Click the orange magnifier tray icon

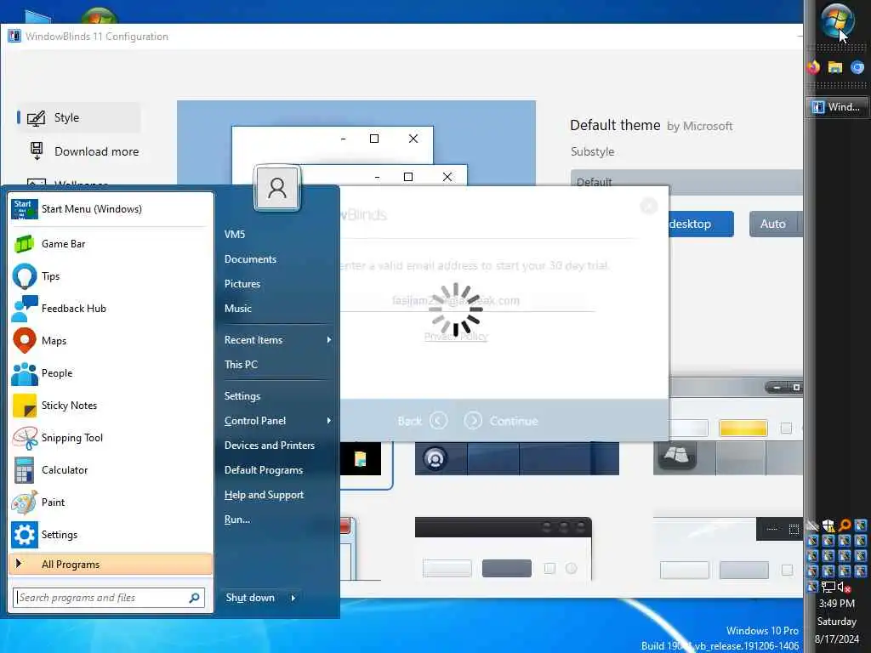[845, 525]
